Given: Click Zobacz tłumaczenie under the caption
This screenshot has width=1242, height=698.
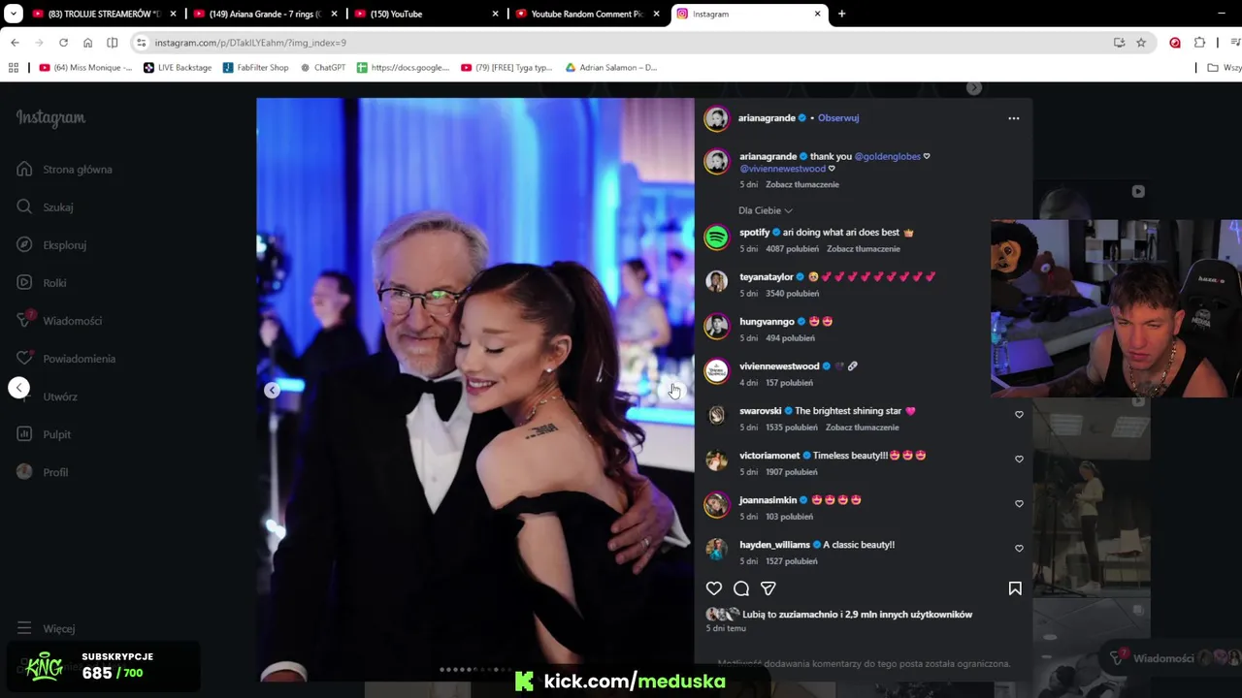Looking at the screenshot, I should (x=801, y=184).
